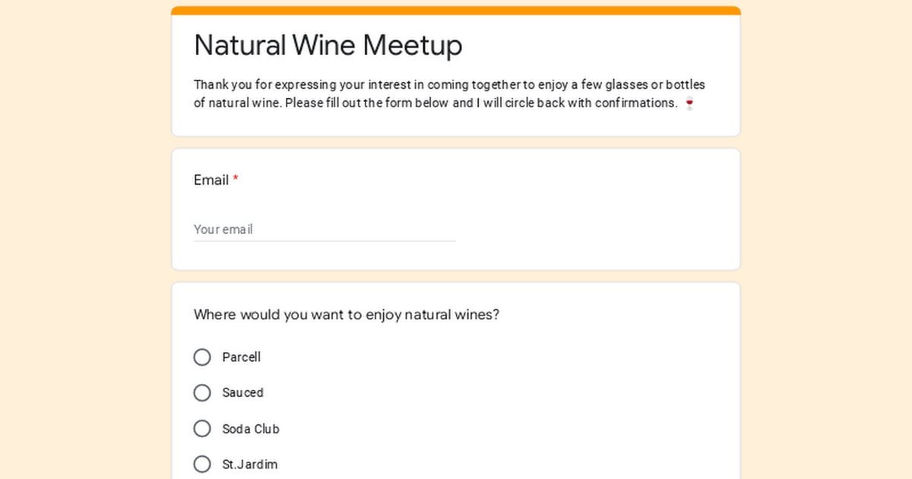Viewport: 912px width, 479px height.
Task: Click the word 'Meetup' in the heading
Action: click(412, 46)
